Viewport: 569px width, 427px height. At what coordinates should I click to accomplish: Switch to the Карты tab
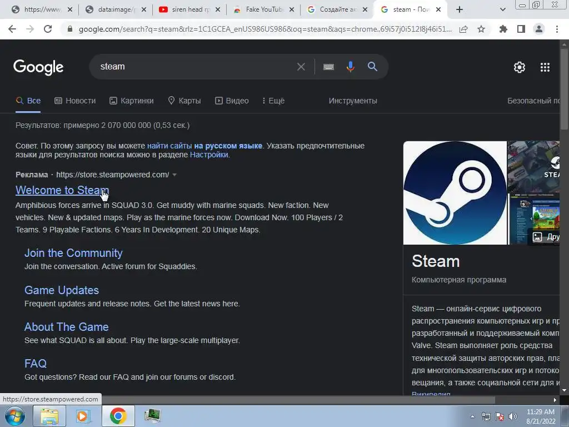click(184, 101)
